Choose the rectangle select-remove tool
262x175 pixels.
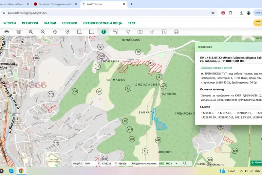coord(91,32)
